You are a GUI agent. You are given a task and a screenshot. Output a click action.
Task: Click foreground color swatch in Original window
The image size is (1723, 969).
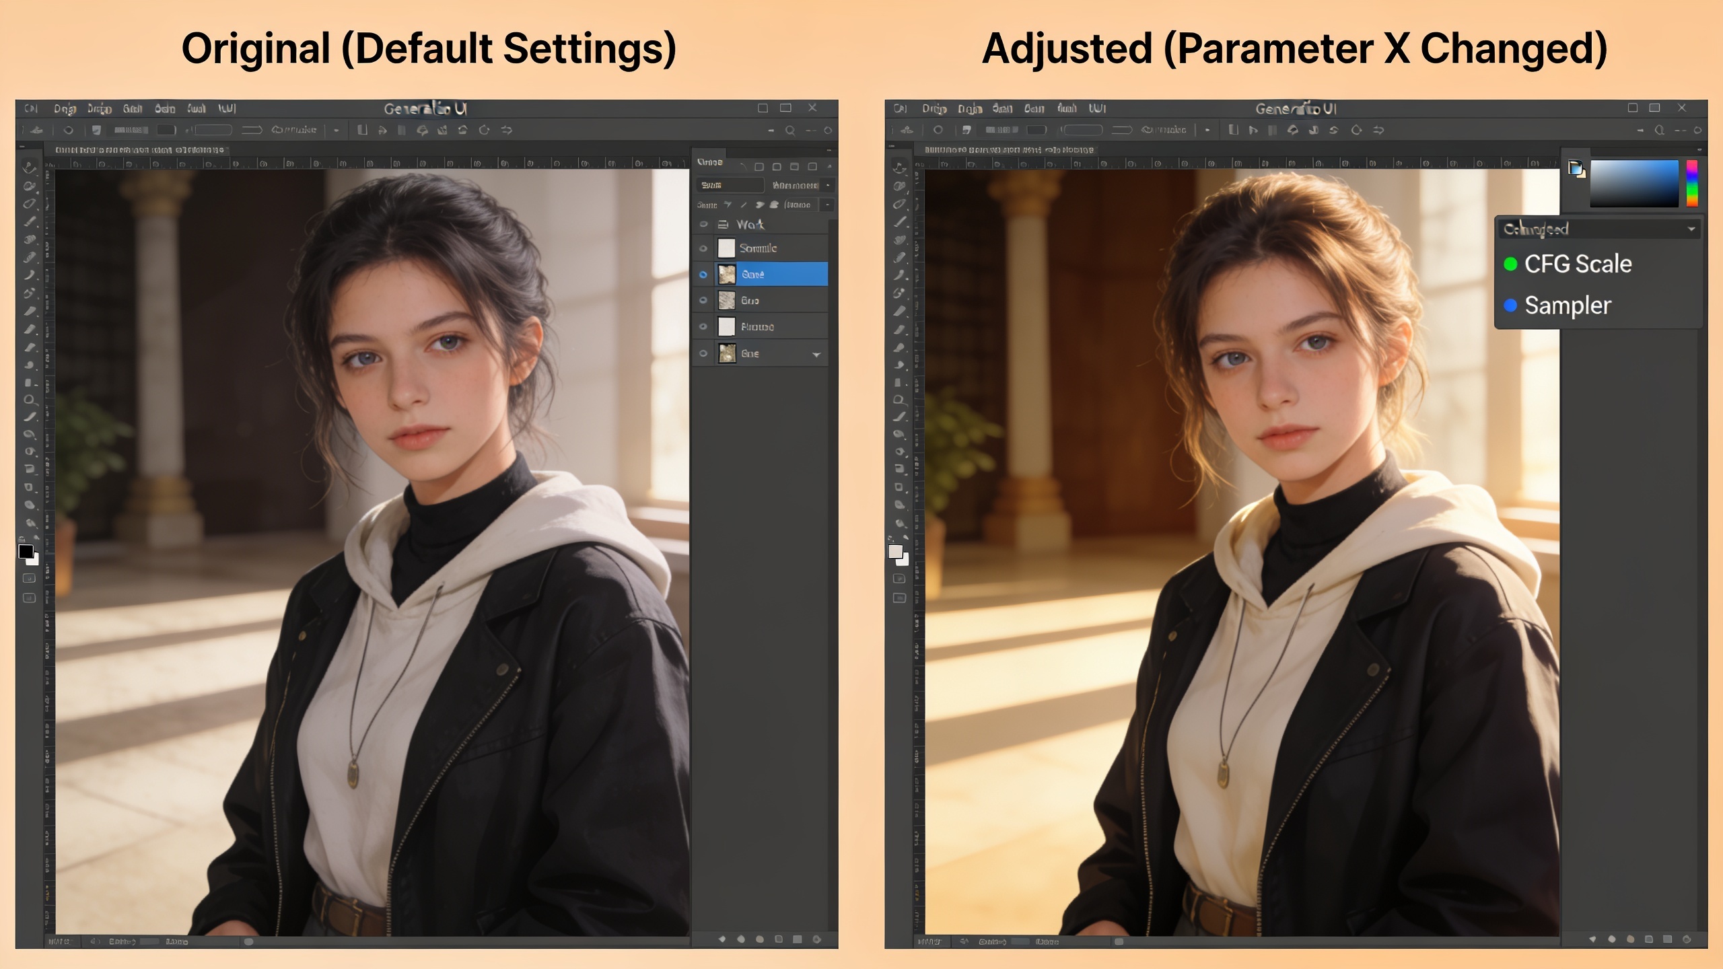pos(26,552)
